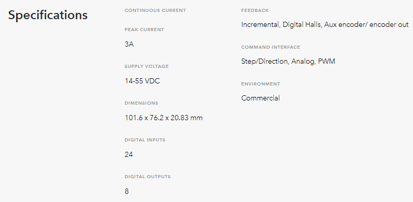The width and height of the screenshot is (413, 202).
Task: Click the Dimensions label
Action: [141, 103]
